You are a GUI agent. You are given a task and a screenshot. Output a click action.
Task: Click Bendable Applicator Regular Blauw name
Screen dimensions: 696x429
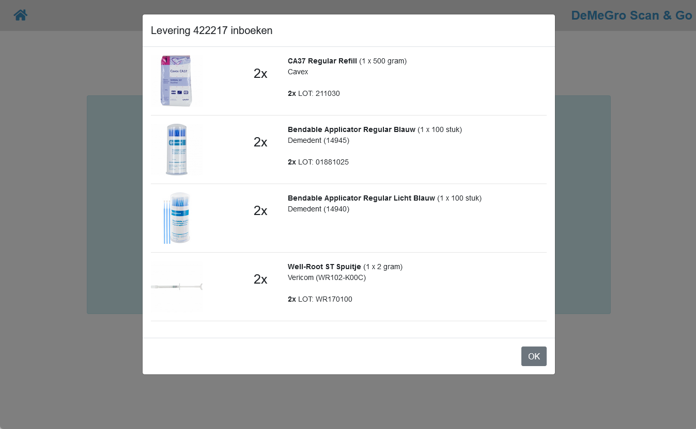point(351,129)
